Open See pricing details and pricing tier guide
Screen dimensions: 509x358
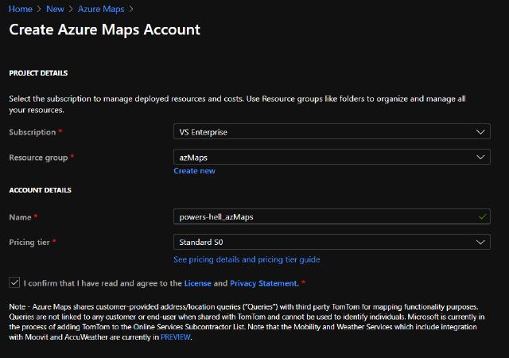(x=247, y=259)
